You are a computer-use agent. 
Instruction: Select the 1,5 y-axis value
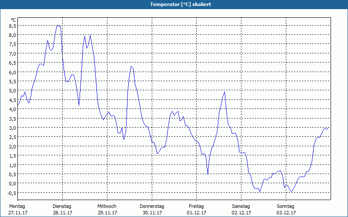tap(12, 156)
